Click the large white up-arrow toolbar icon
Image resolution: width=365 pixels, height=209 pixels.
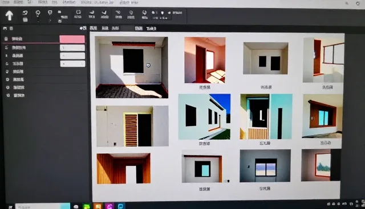[9, 15]
